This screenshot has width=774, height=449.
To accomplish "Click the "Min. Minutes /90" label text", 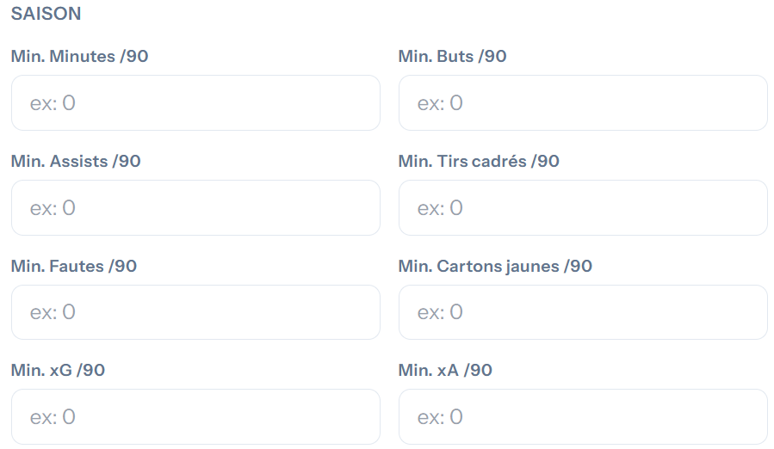I will pos(79,57).
